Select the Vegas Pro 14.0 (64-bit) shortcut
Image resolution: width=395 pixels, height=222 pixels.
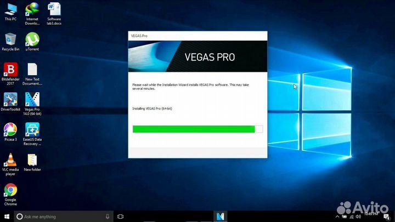coord(32,104)
